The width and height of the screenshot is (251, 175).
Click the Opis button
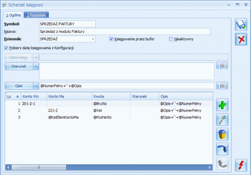pos(19,86)
